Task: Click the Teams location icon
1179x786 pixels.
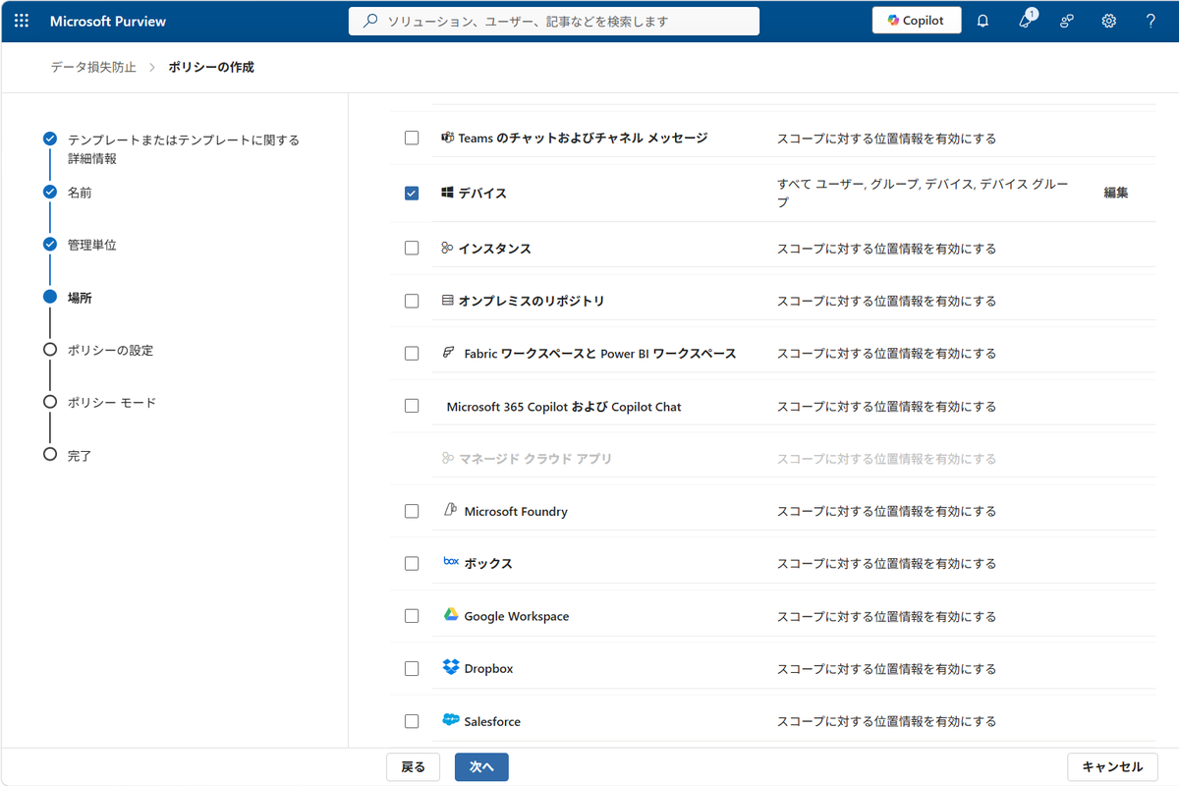Action: pos(447,138)
